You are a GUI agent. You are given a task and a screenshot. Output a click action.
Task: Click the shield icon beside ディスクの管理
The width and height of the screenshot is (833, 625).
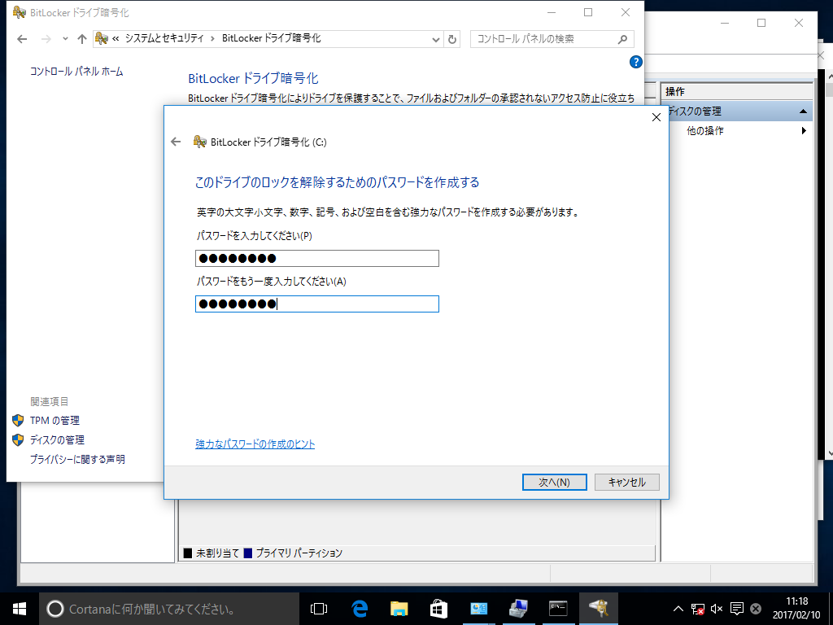point(18,440)
